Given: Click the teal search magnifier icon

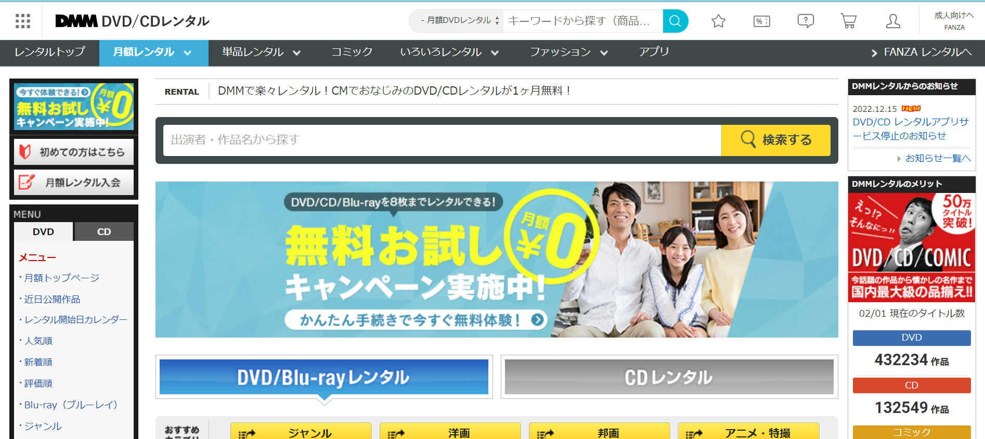Looking at the screenshot, I should (675, 21).
